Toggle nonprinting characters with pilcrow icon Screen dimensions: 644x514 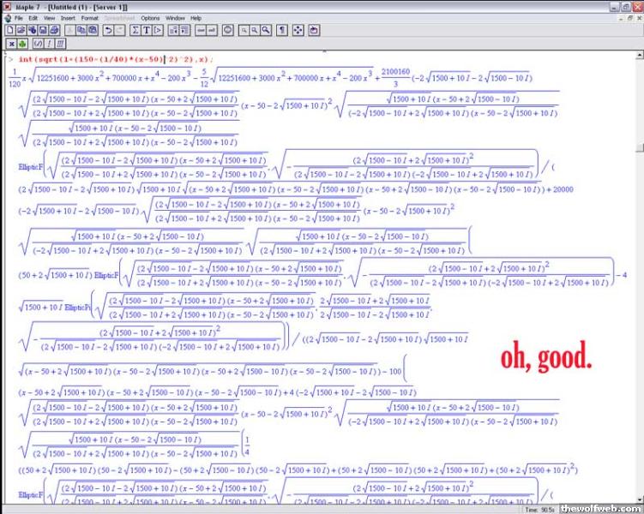[x=281, y=30]
